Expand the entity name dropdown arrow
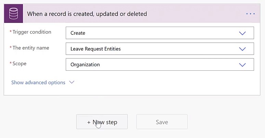The height and width of the screenshot is (138, 265). 242,49
